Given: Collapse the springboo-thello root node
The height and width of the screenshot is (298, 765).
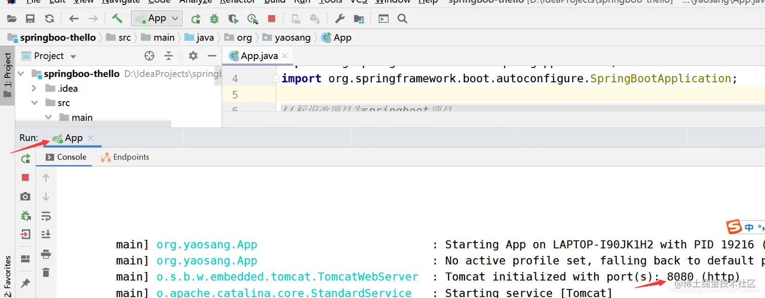Looking at the screenshot, I should [21, 74].
